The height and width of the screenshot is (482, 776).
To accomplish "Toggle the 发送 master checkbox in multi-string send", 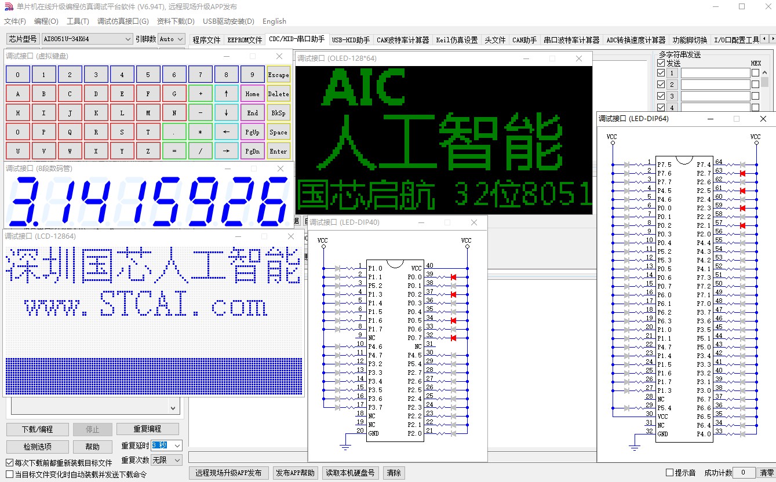I will (661, 63).
